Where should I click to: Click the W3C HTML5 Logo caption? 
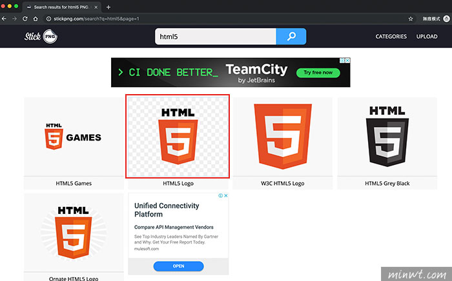pyautogui.click(x=282, y=183)
